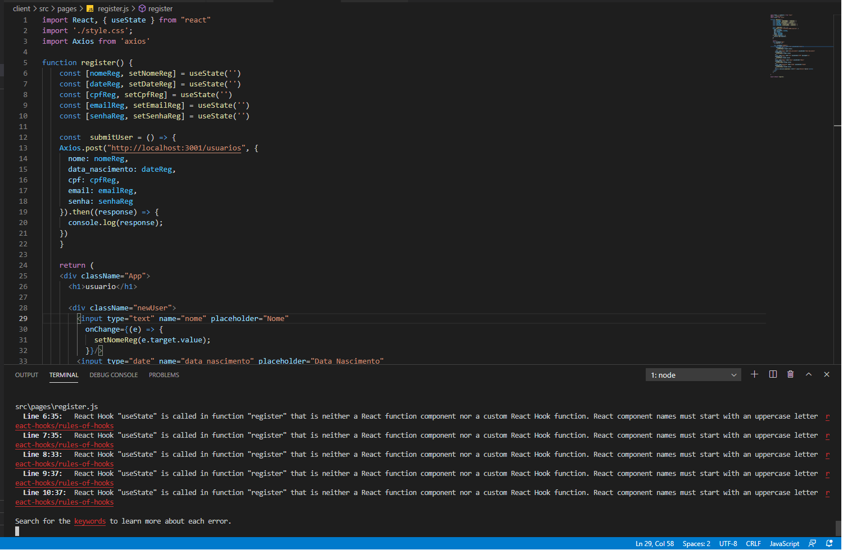Close the terminal panel
Screen dimensions: 843x550
tap(827, 374)
